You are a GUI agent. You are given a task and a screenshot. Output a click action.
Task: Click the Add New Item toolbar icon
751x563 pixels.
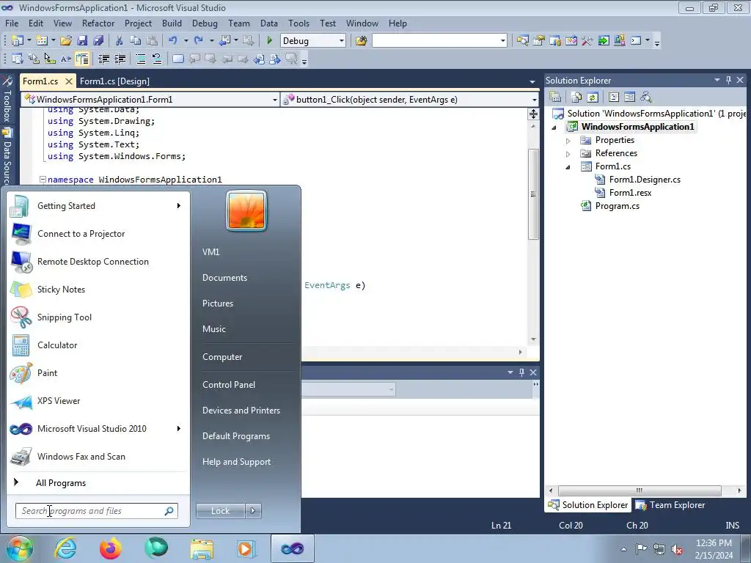(x=42, y=41)
